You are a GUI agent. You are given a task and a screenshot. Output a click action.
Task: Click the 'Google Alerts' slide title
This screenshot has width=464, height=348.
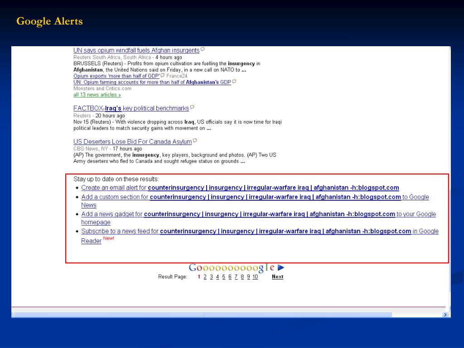[49, 21]
